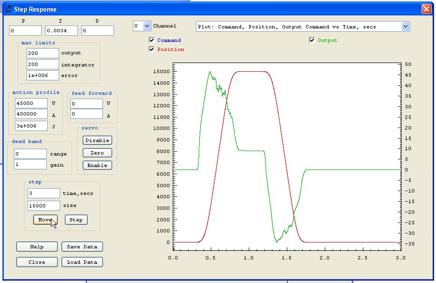Toggle the Output plot checkbox
Screen dimensions: 436x283
312,40
